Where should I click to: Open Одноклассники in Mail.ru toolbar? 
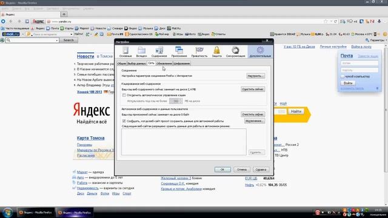pyautogui.click(x=139, y=34)
